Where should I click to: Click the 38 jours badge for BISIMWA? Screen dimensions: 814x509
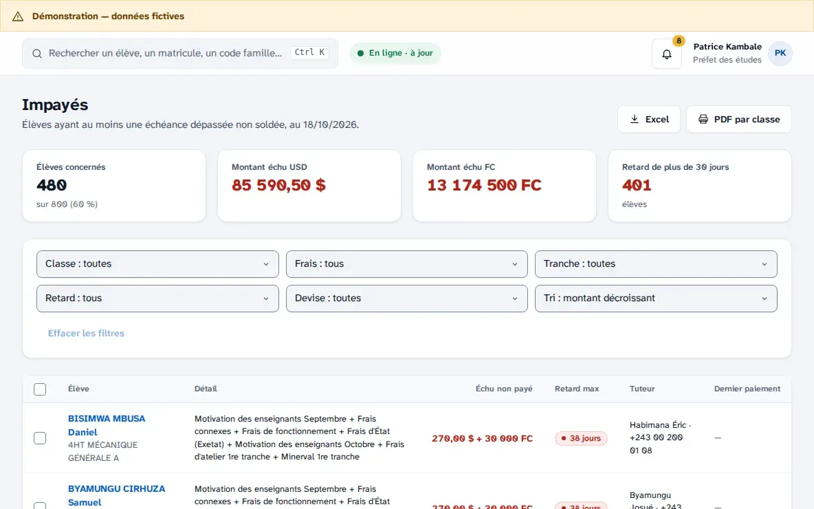[x=581, y=438]
